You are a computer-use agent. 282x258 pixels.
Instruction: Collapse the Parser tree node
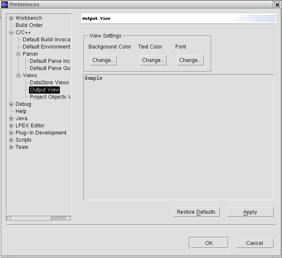(x=19, y=54)
